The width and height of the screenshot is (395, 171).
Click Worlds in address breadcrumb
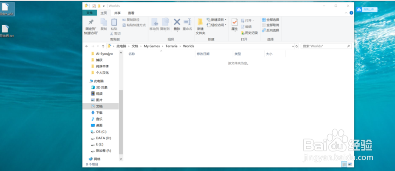pos(189,46)
